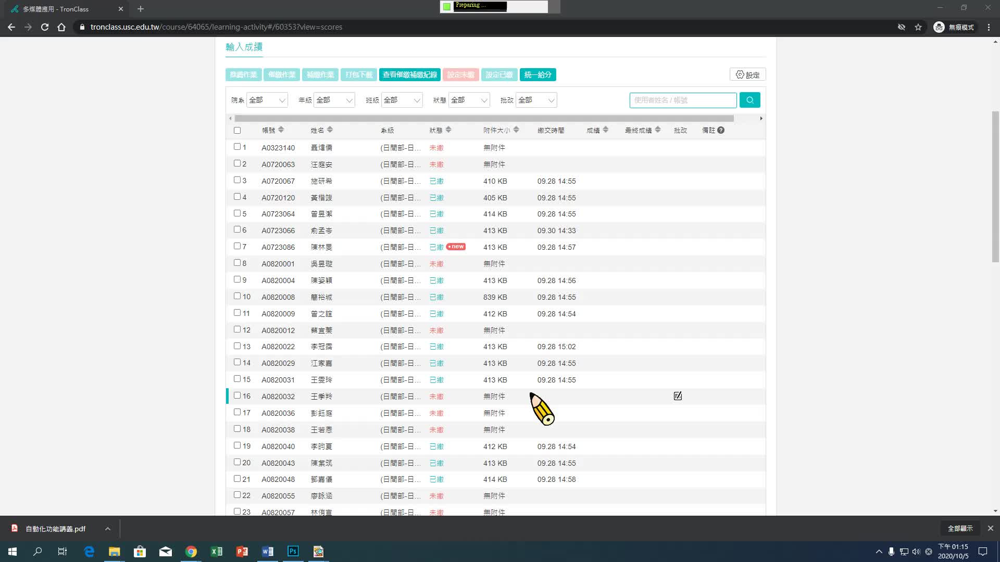Expand the 院系 filter dropdown
This screenshot has height=562, width=1000.
click(267, 100)
